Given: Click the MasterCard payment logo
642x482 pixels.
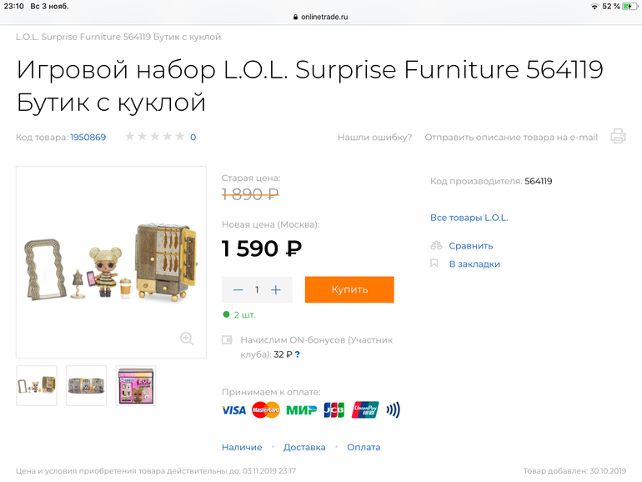Looking at the screenshot, I should click(266, 409).
